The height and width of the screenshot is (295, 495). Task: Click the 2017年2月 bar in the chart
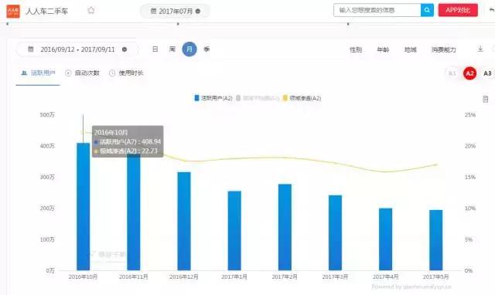285,227
